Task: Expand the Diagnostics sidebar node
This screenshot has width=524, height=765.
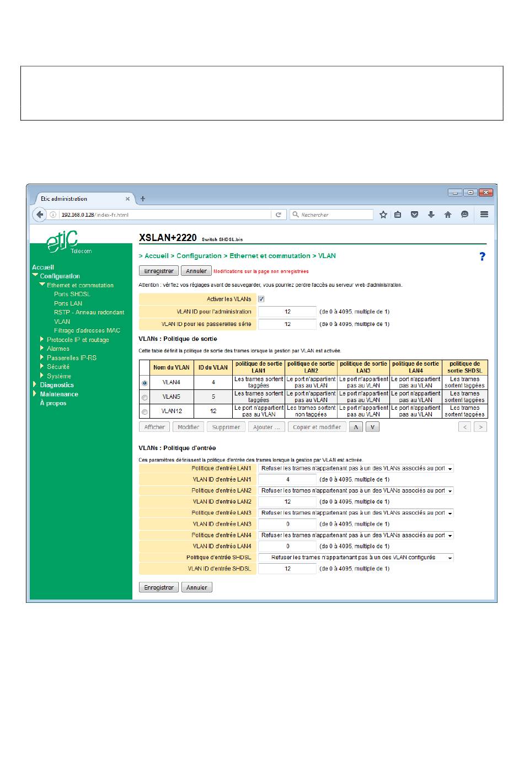Action: point(35,385)
